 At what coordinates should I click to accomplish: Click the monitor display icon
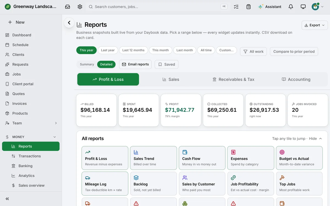pos(303,7)
